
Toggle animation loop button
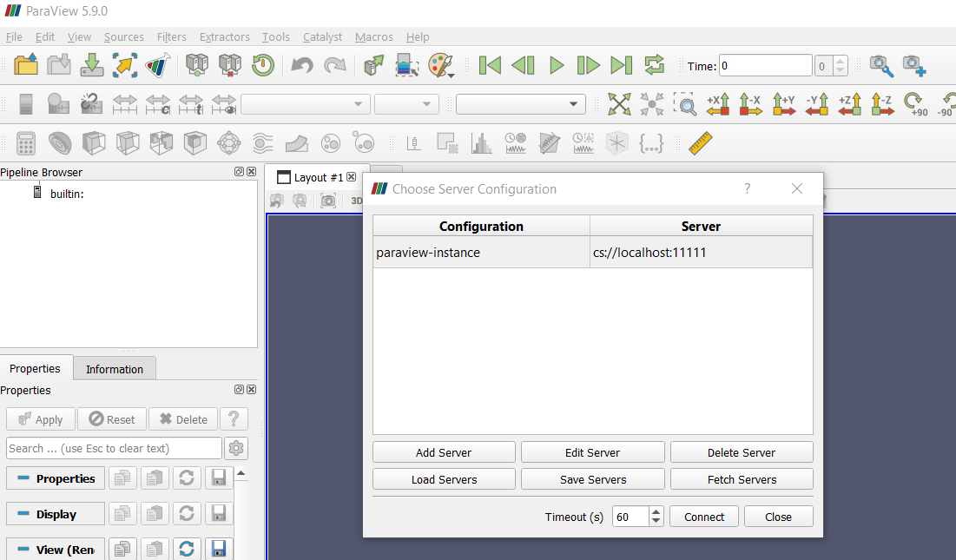tap(654, 65)
